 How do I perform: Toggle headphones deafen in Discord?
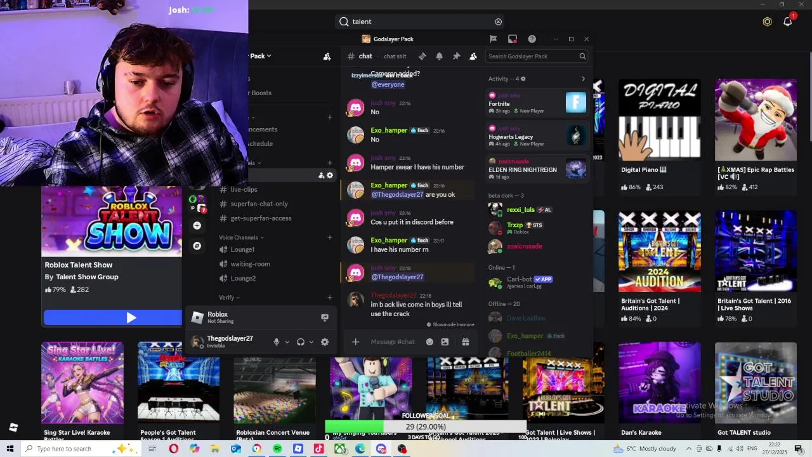301,341
